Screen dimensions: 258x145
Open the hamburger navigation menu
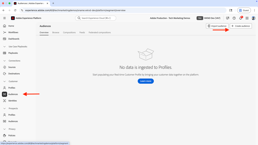4,18
